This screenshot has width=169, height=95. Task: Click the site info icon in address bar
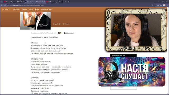tap(8, 5)
